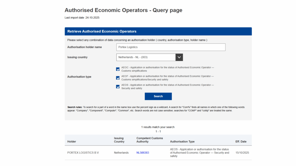This screenshot has width=296, height=166.
Task: Click the Authorised Economic Operators page title
Action: click(123, 10)
